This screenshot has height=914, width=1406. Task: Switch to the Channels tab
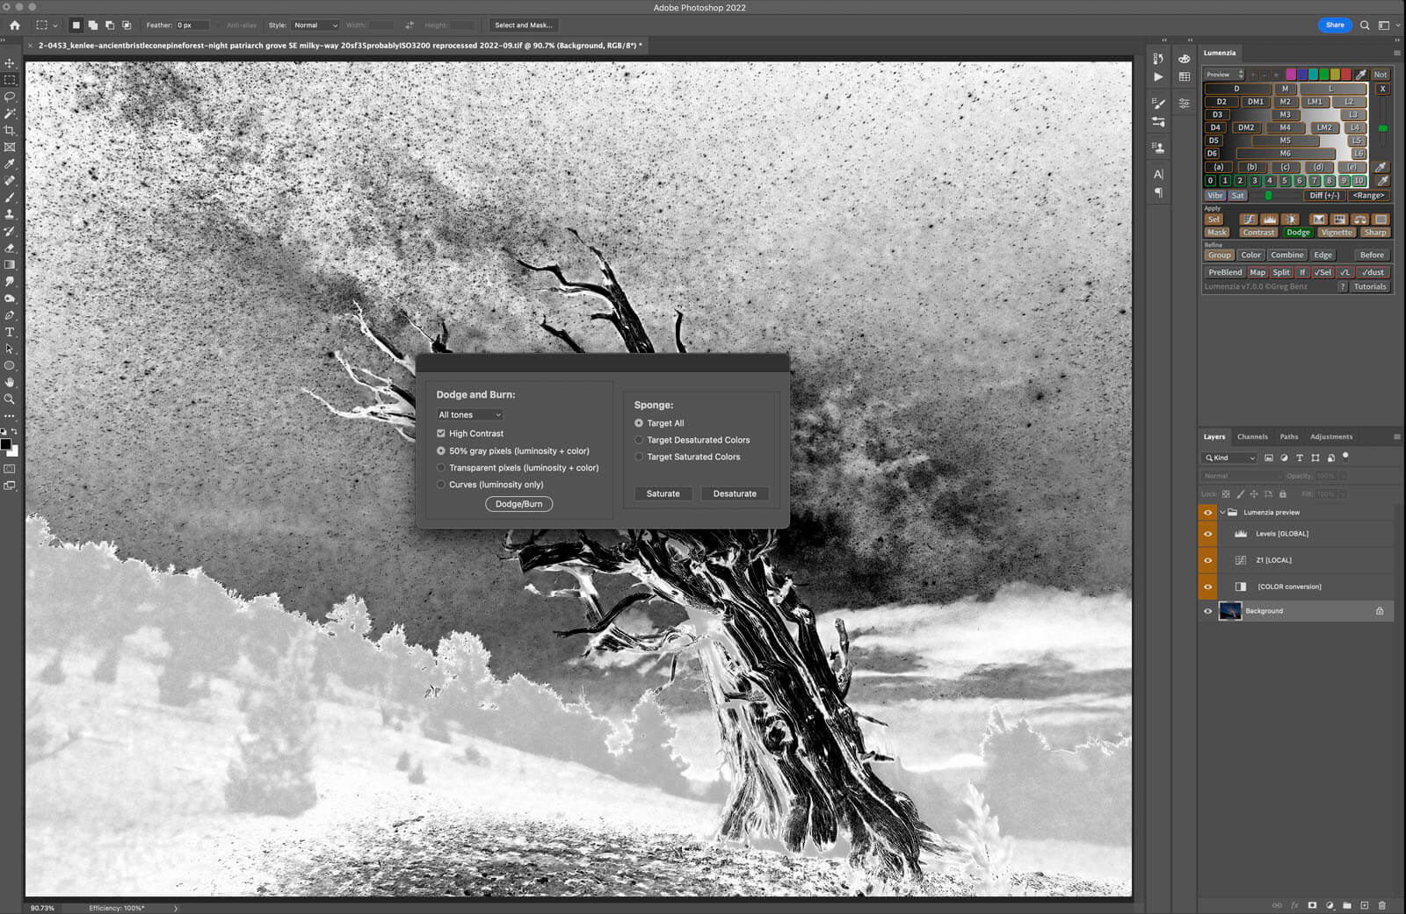coord(1251,436)
